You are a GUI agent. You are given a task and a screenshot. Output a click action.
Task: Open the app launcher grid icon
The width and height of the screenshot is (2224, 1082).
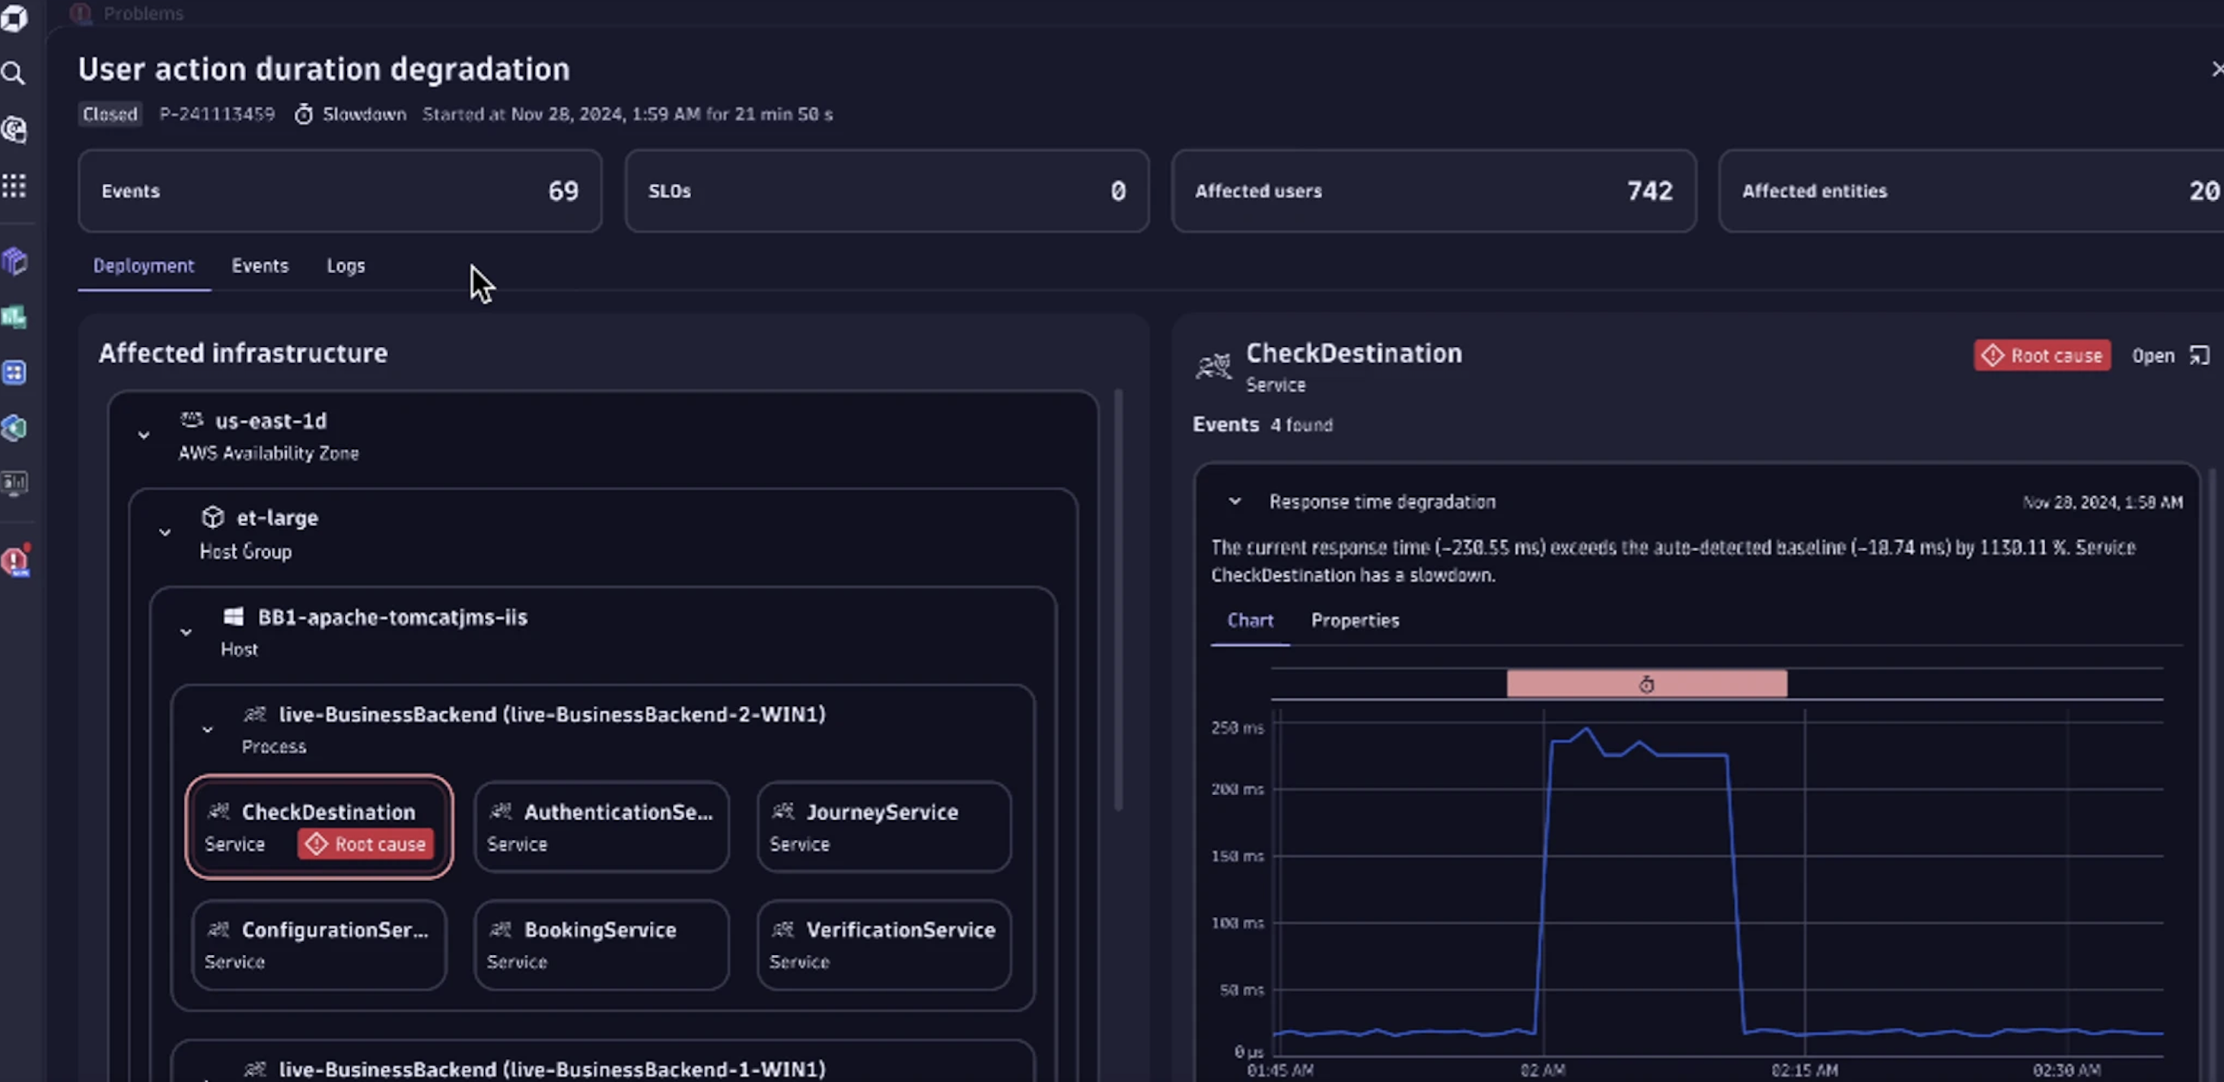[14, 186]
